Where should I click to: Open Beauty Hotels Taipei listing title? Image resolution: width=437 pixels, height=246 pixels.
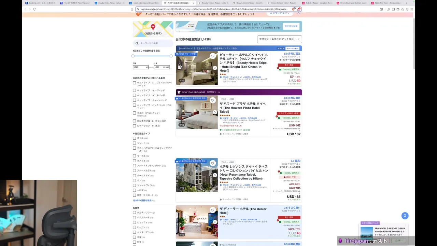click(244, 63)
